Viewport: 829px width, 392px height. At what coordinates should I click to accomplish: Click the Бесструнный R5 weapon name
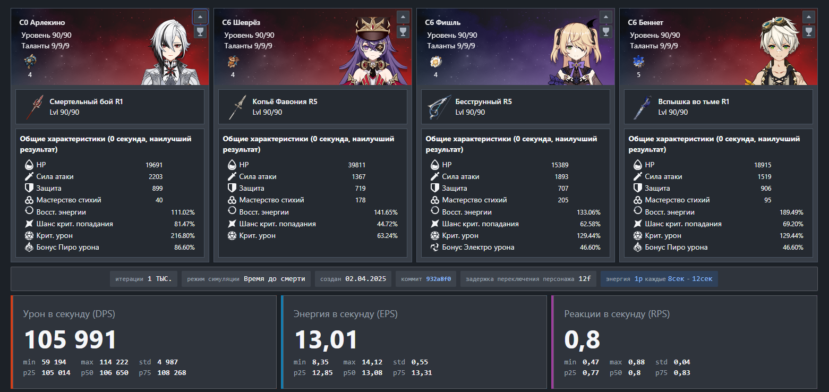pos(484,101)
